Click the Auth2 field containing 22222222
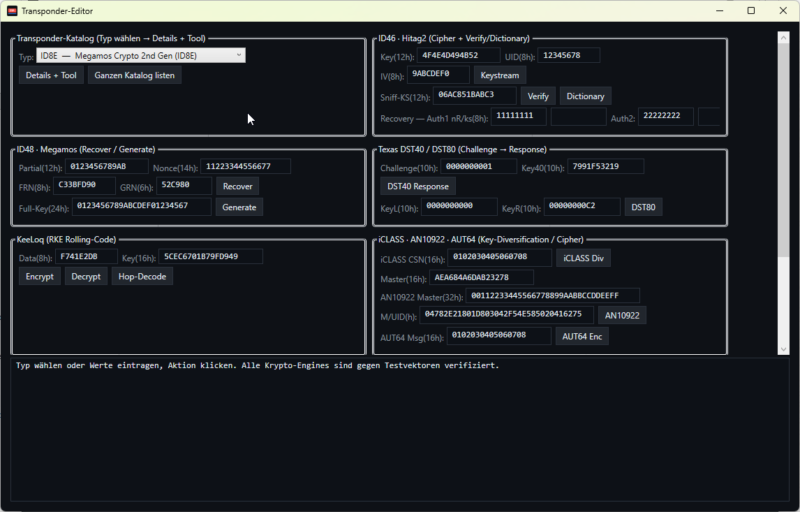 click(666, 117)
